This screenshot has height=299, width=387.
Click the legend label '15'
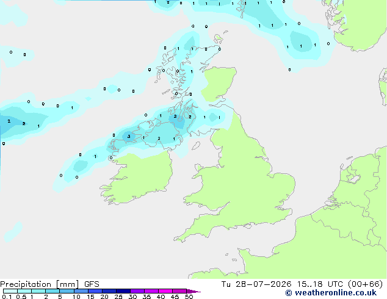[x=90, y=297]
